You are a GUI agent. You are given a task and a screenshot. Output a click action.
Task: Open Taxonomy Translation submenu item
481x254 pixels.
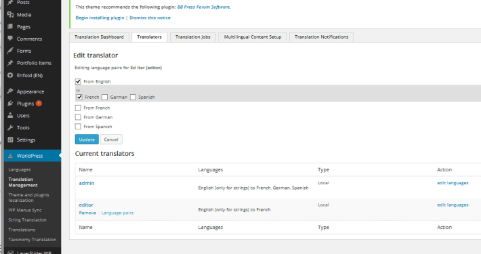click(33, 239)
